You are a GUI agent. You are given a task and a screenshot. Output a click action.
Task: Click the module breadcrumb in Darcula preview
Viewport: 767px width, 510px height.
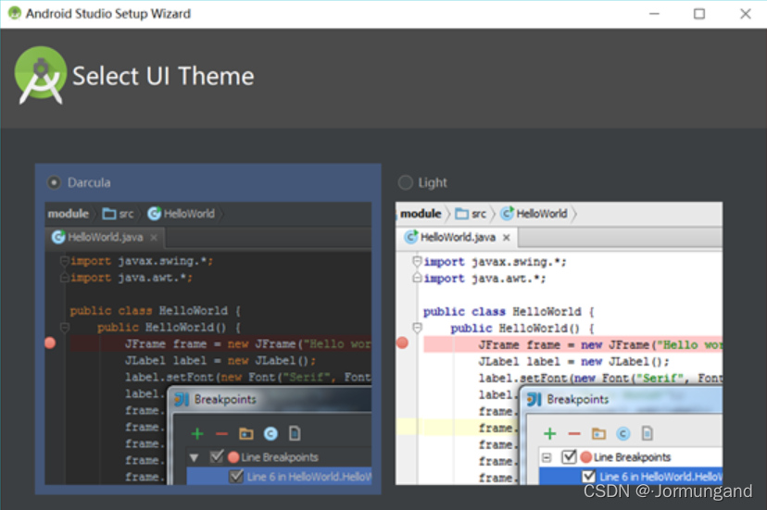(68, 214)
